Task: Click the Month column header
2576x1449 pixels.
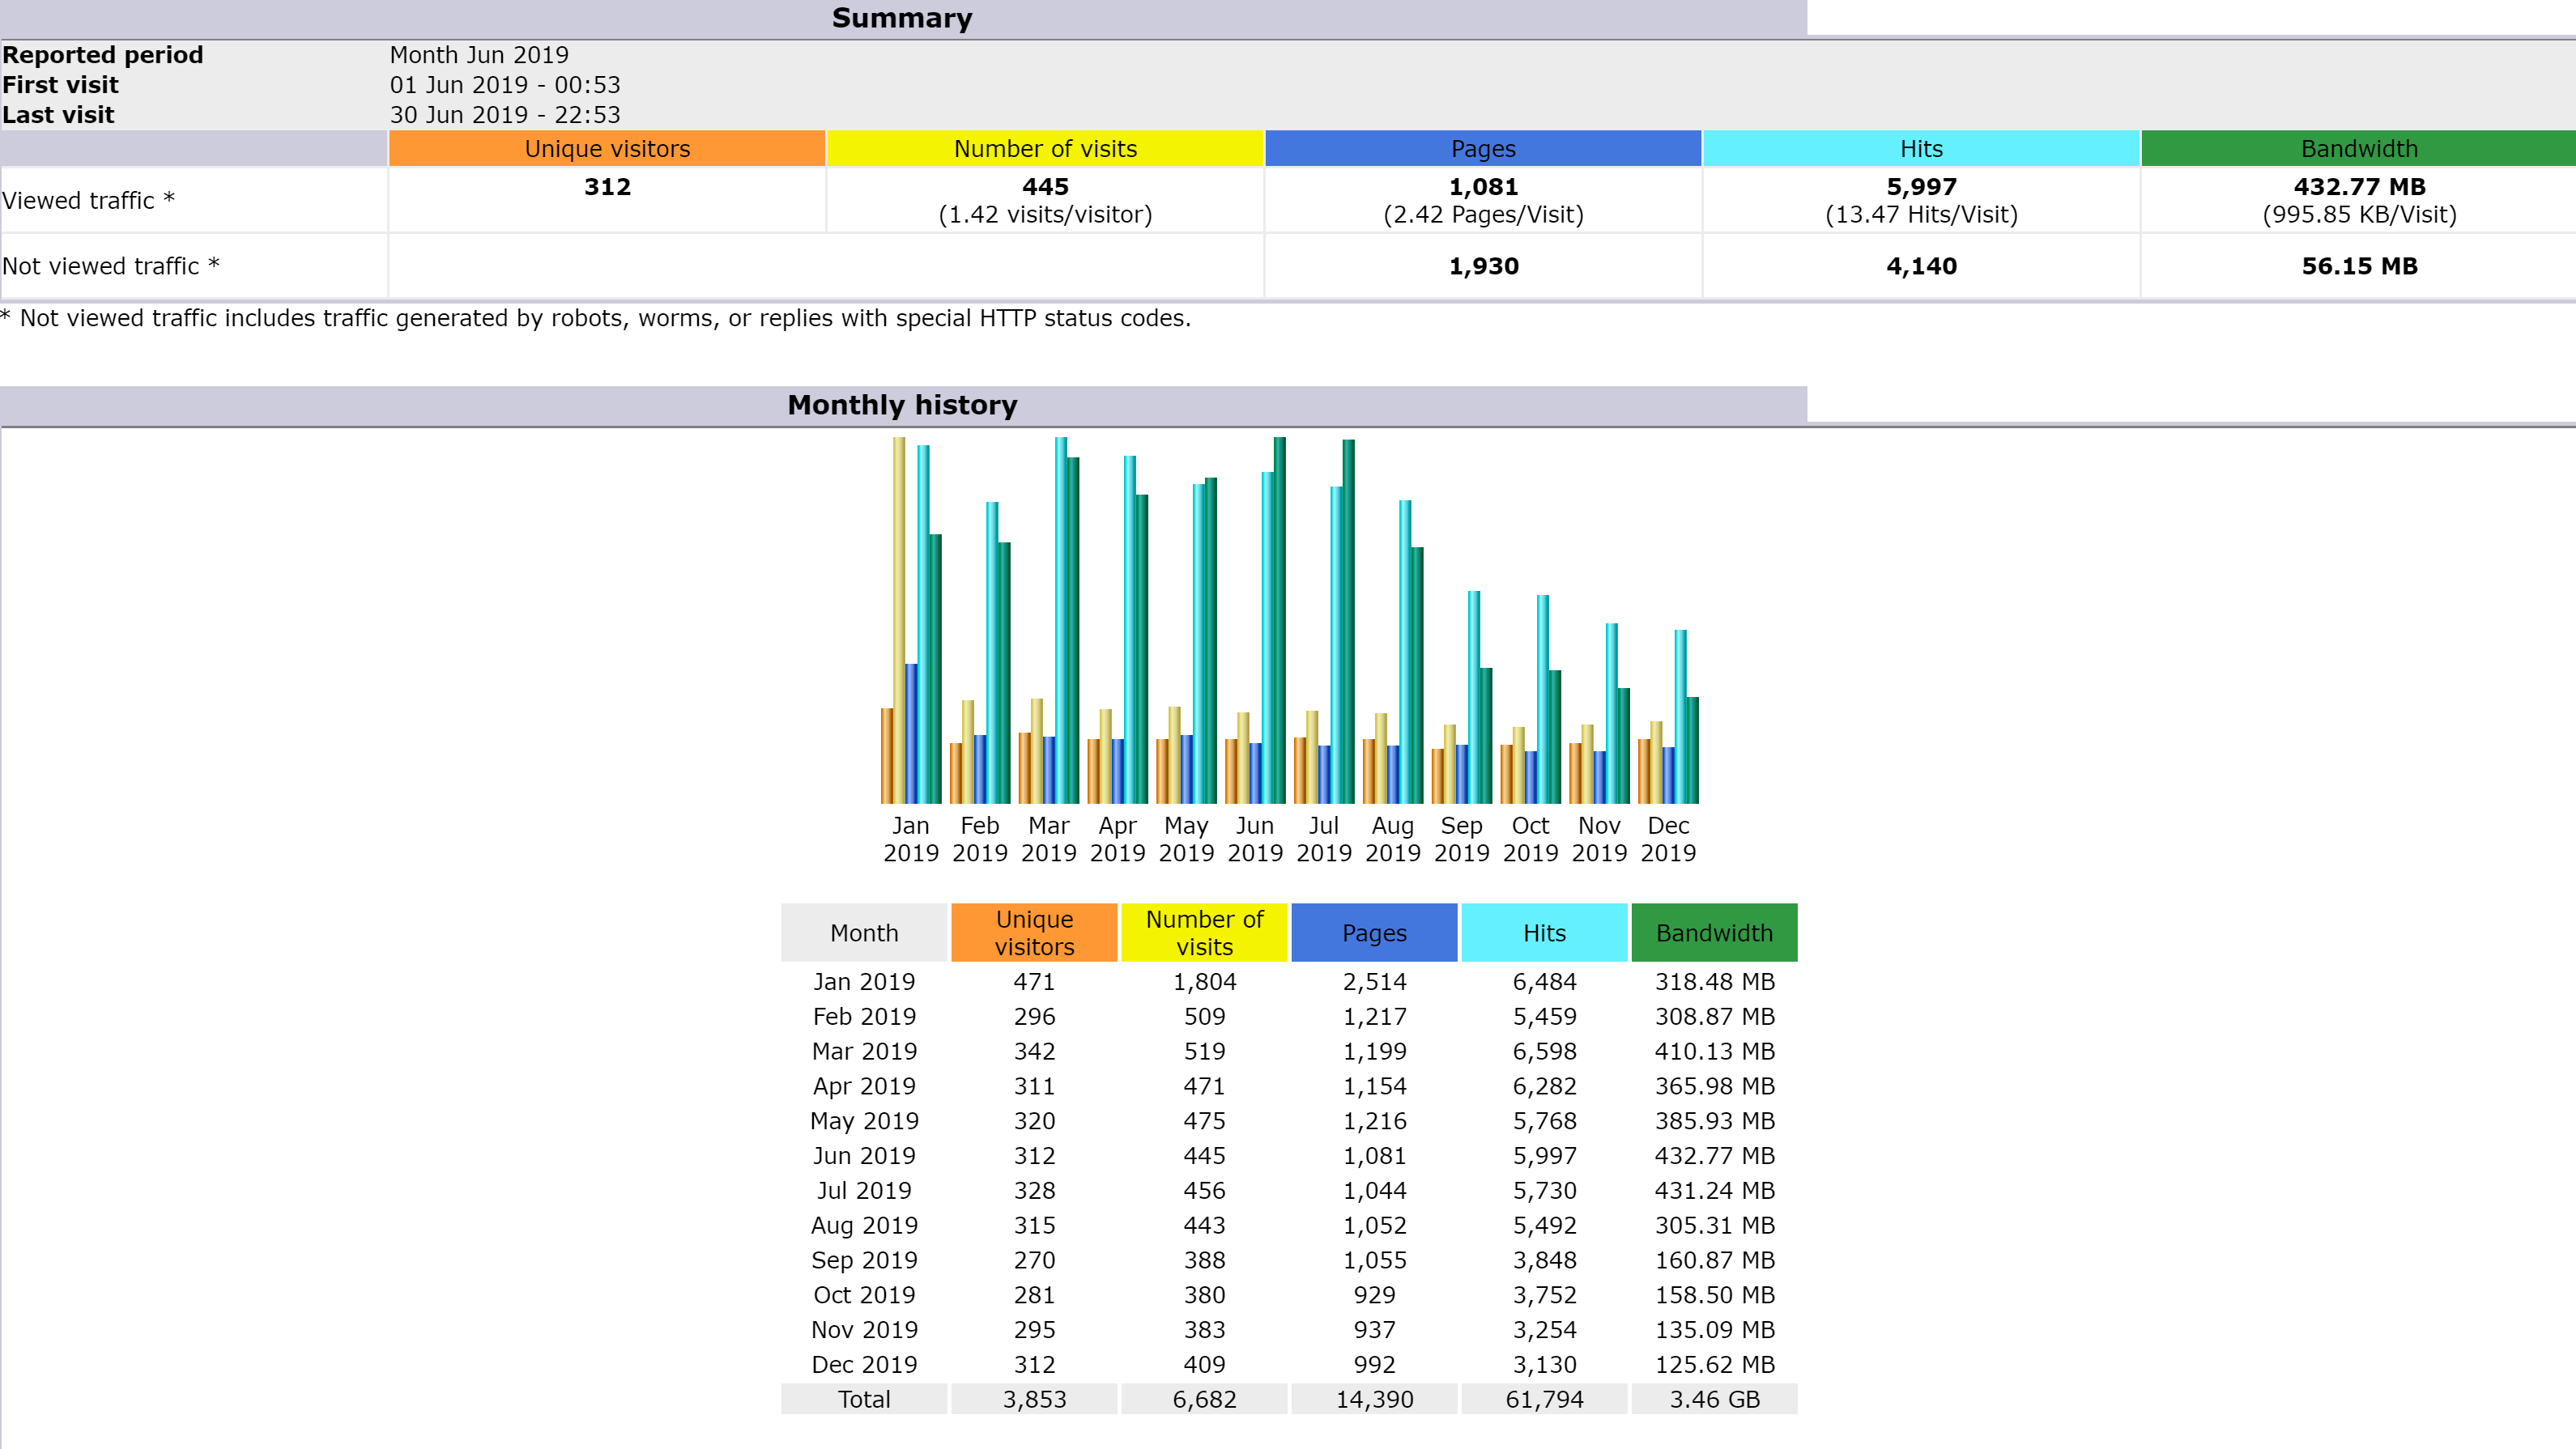Action: click(x=864, y=933)
